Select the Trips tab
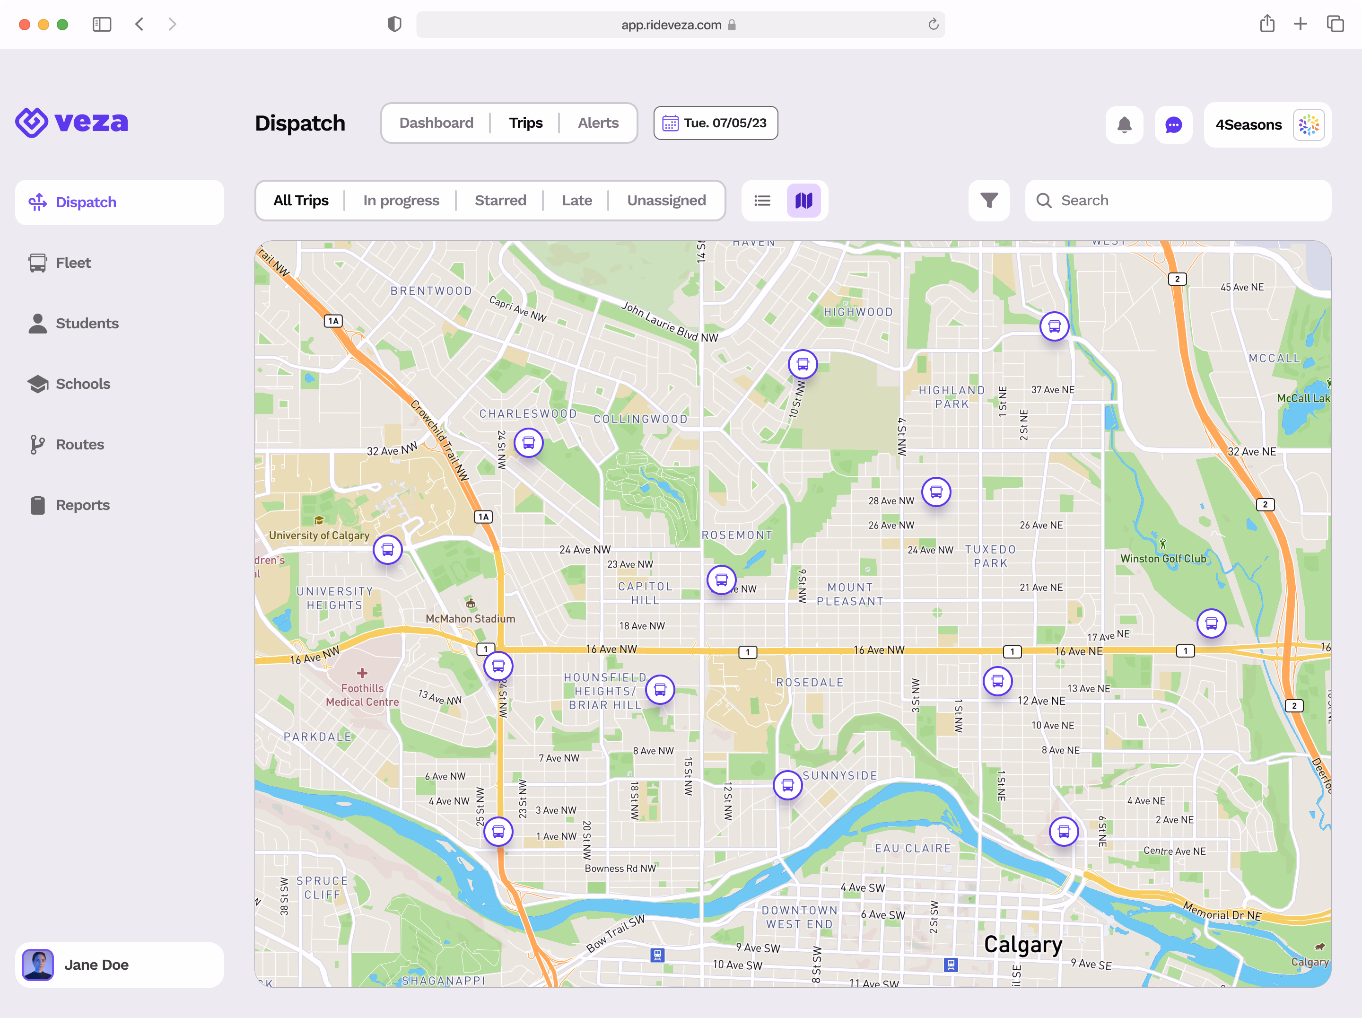The height and width of the screenshot is (1018, 1362). tap(526, 123)
